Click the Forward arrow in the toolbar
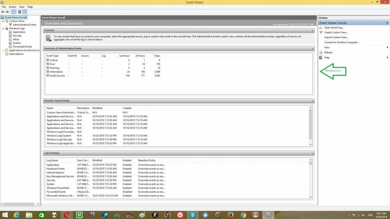Viewport: 390px width, 219px height. (x=7, y=12)
